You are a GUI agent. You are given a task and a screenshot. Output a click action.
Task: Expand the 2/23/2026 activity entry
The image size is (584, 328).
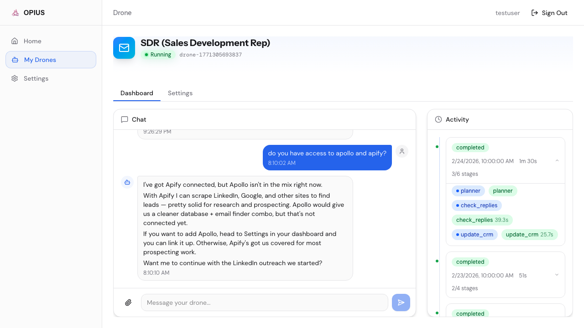(x=557, y=275)
